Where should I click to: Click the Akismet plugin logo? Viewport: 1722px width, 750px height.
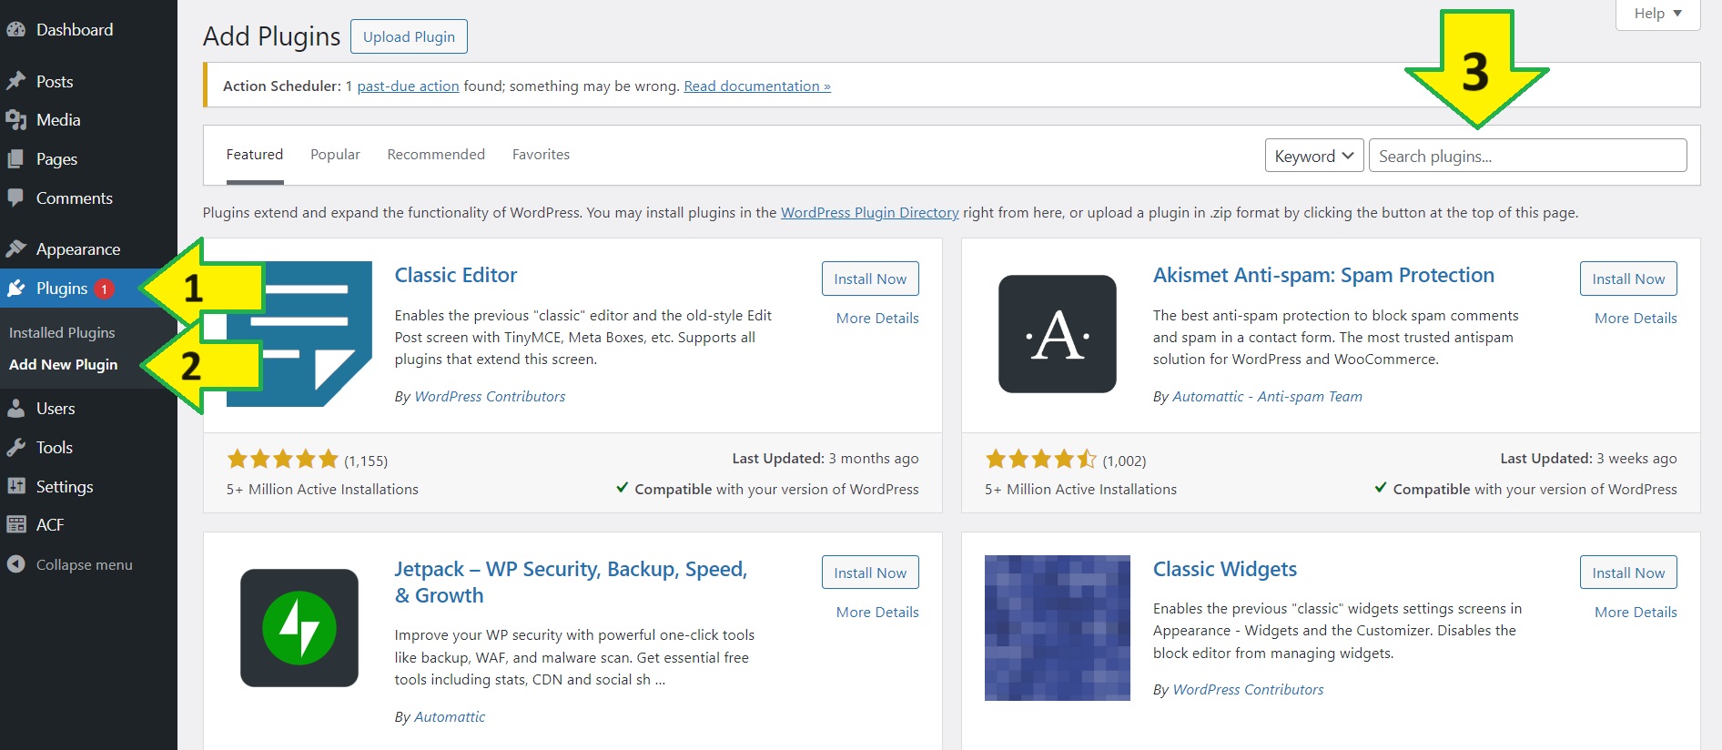pos(1058,334)
